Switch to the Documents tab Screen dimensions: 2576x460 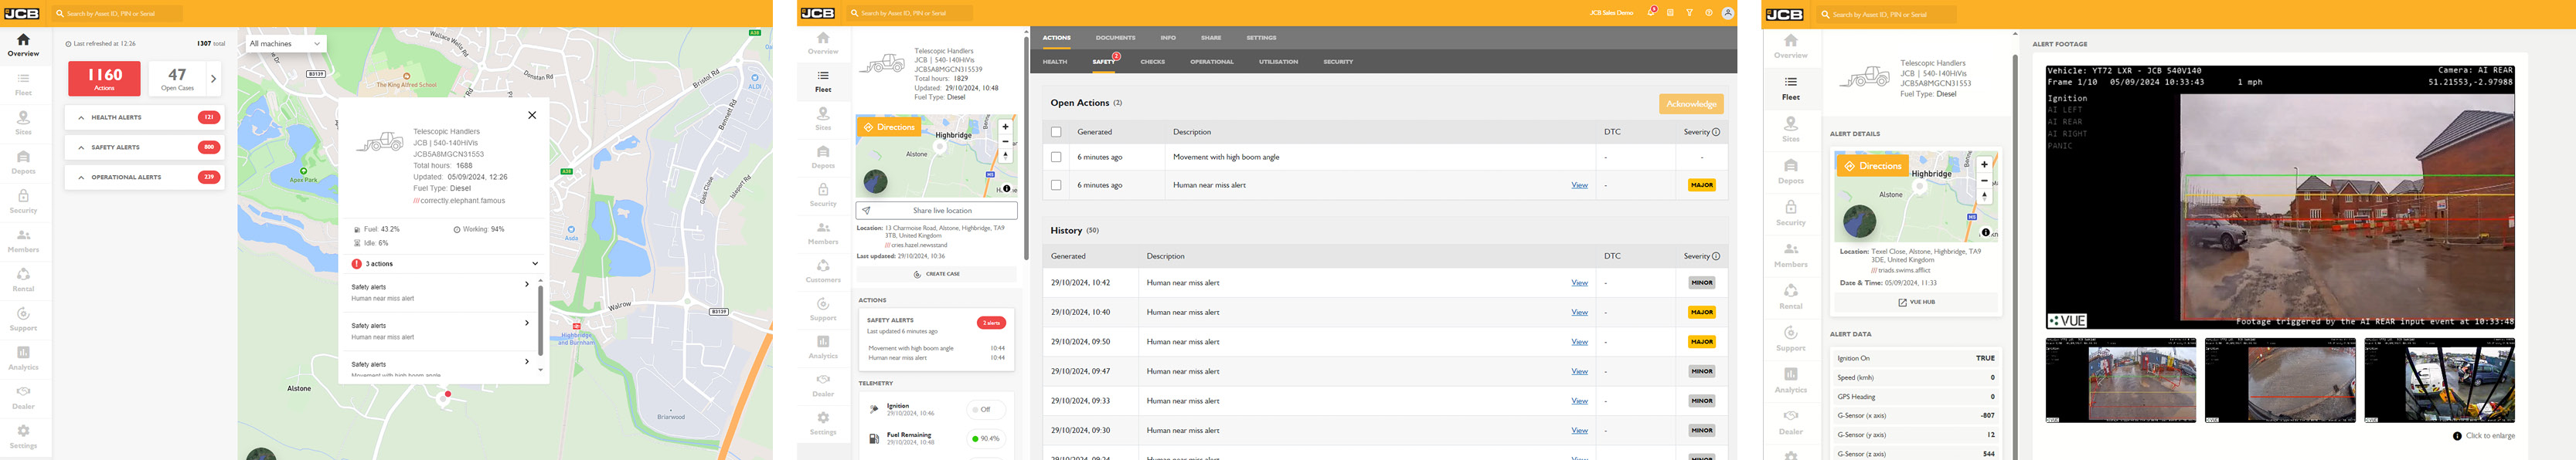pos(1115,38)
